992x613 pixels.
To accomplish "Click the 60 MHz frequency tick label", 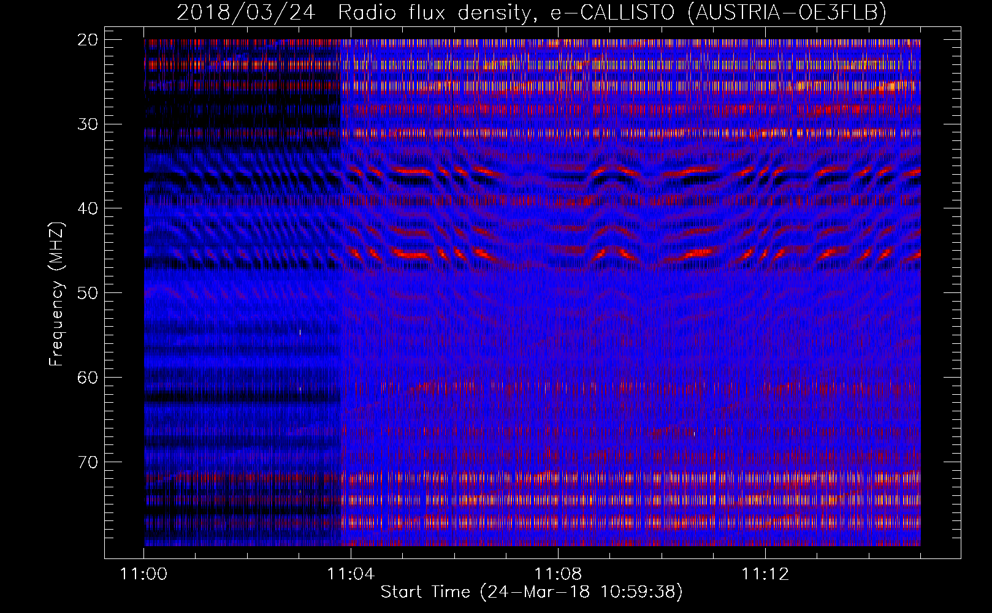I will [88, 377].
